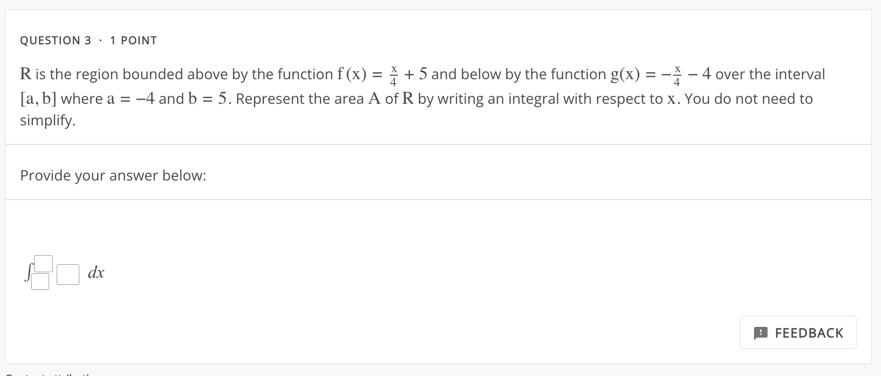Click the 1 POINT label
The width and height of the screenshot is (881, 376).
click(x=133, y=40)
